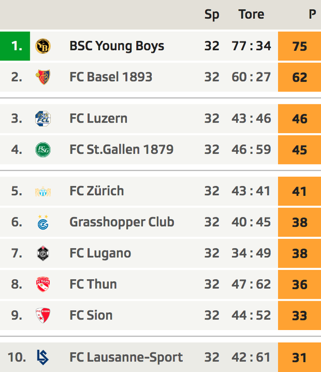Click the orange 75 points cell
321x372 pixels.
[299, 46]
